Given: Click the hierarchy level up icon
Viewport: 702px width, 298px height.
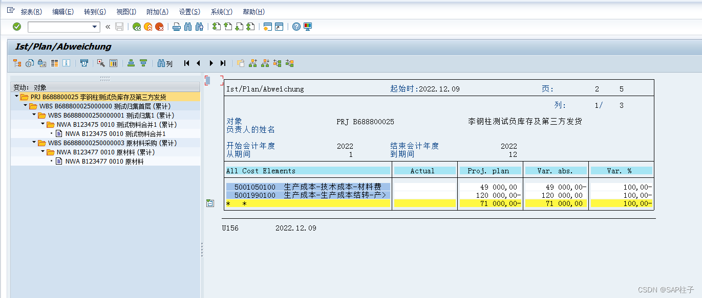Looking at the screenshot, I should (x=253, y=63).
